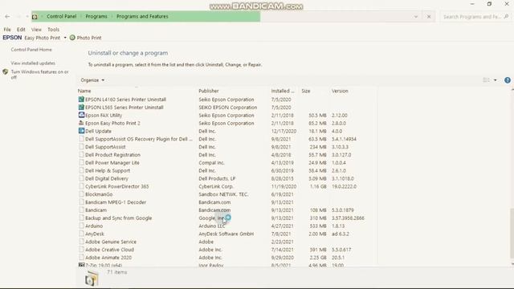
Task: Open help with the blue question mark icon
Action: tap(507, 80)
